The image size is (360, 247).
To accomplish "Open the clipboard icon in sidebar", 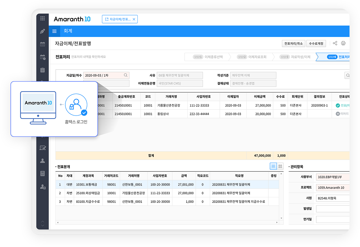I will pos(43,70).
